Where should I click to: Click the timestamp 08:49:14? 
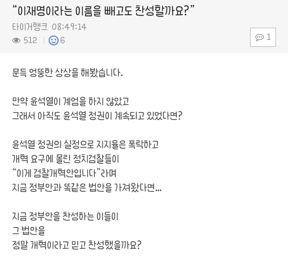point(69,27)
